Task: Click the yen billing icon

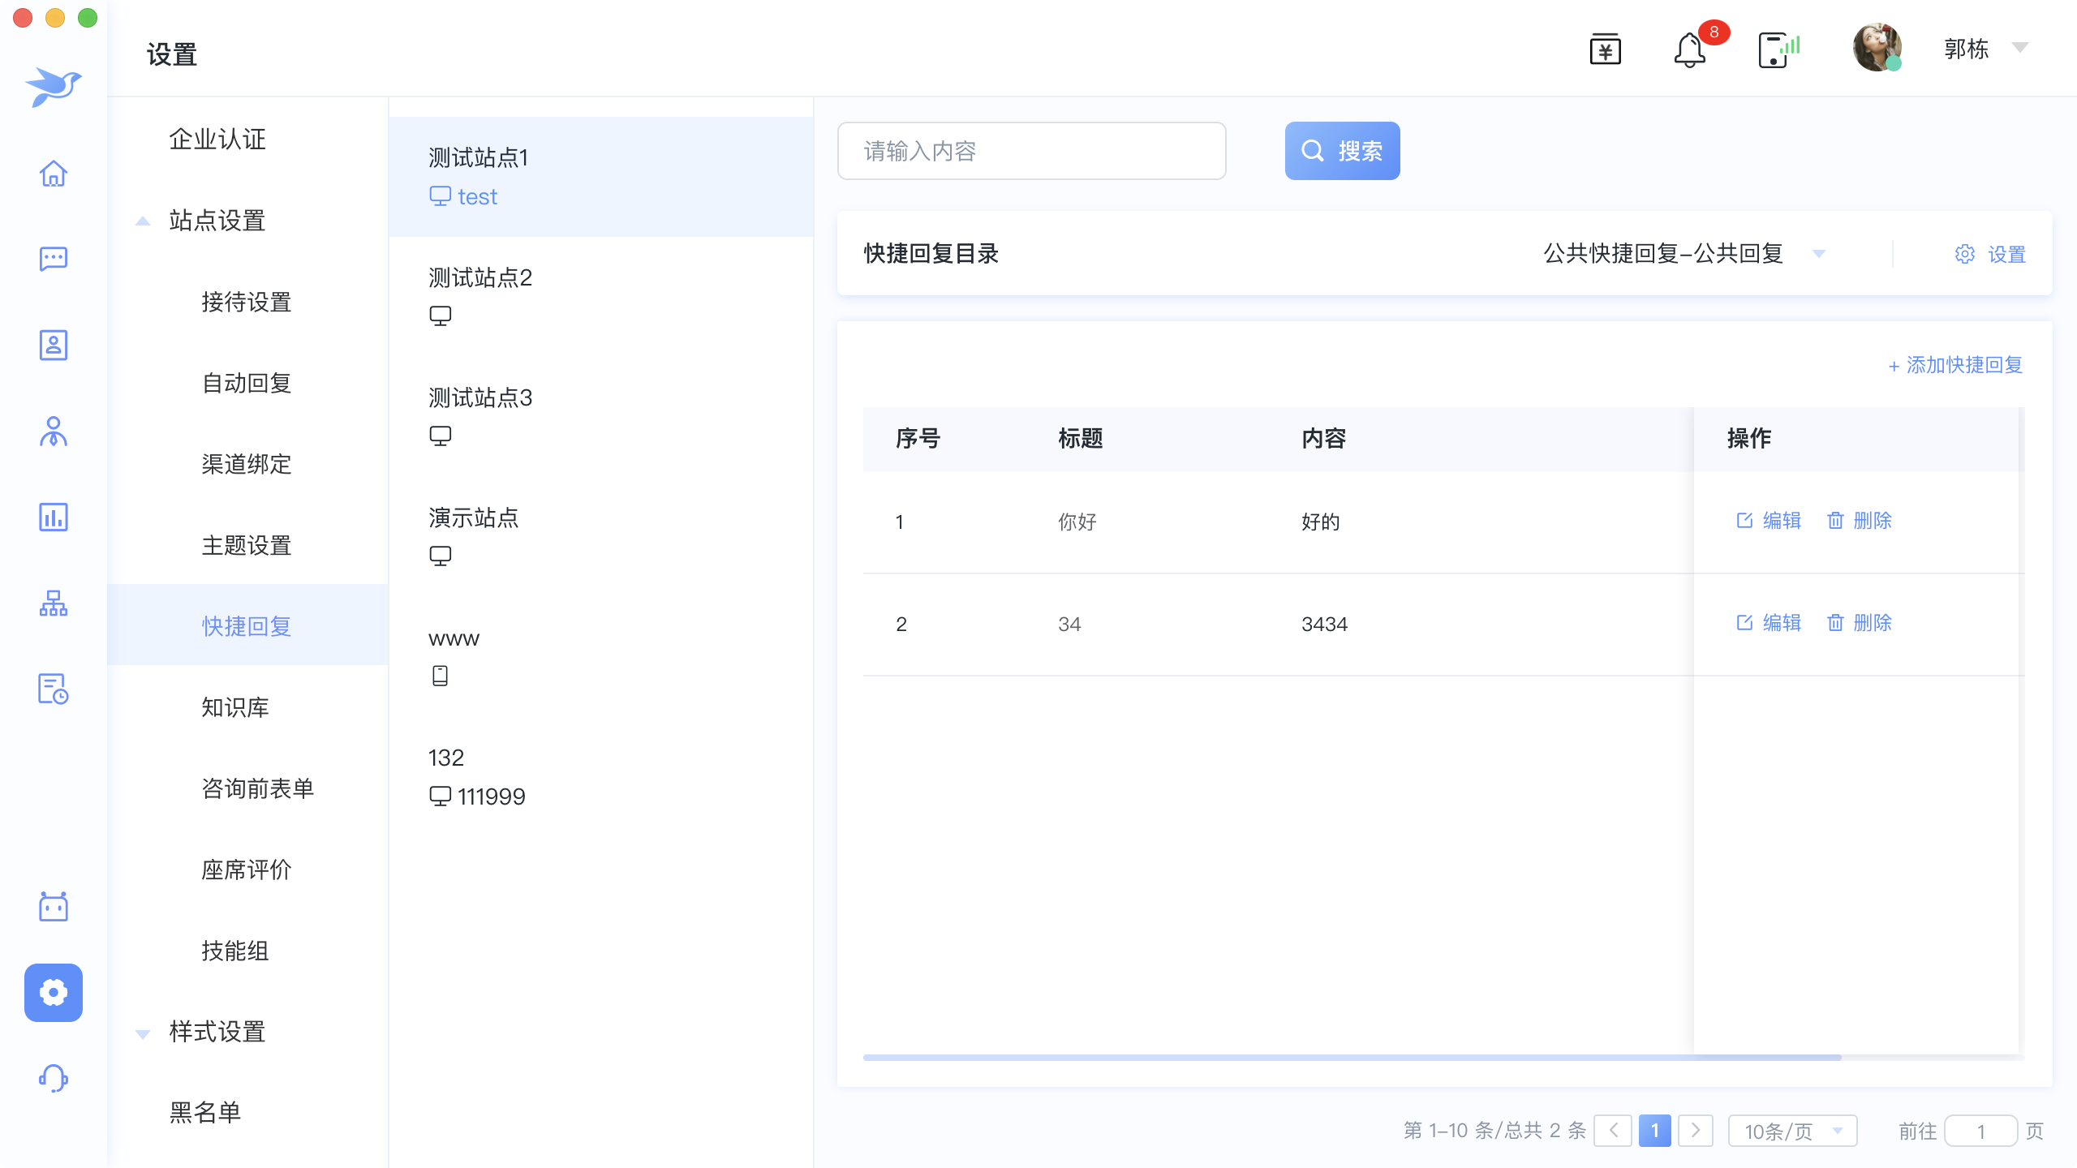Action: coord(1605,50)
